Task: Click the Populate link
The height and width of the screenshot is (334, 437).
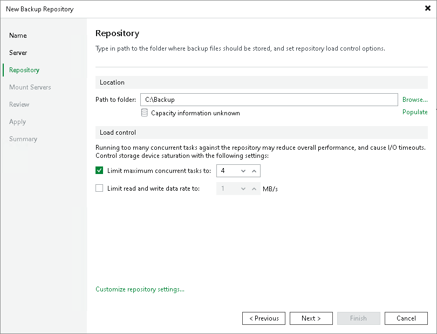Action: coord(415,112)
